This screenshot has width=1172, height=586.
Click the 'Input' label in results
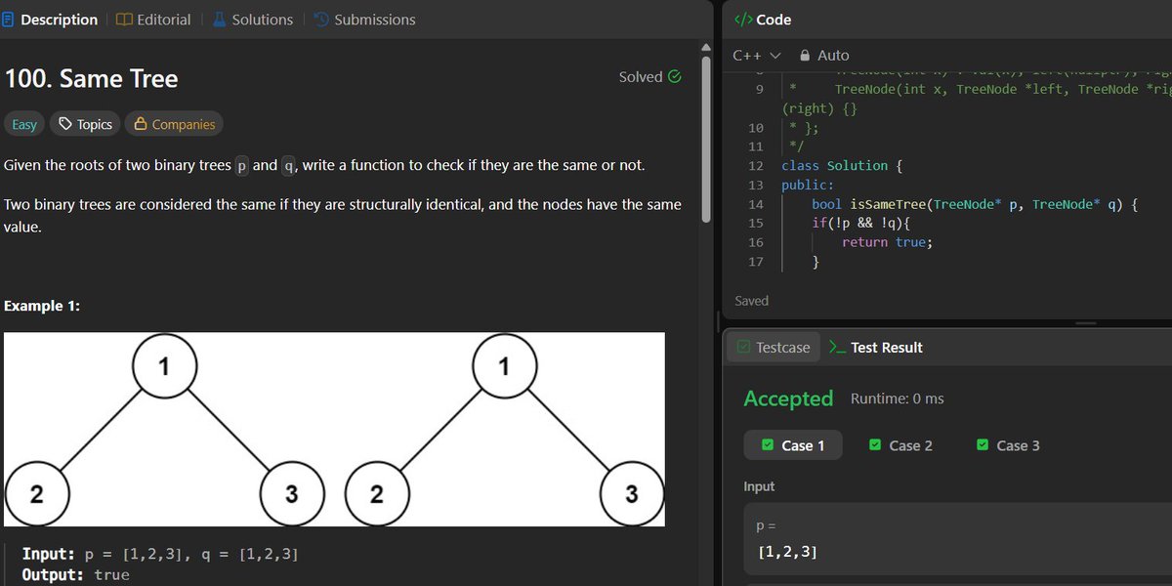click(759, 486)
